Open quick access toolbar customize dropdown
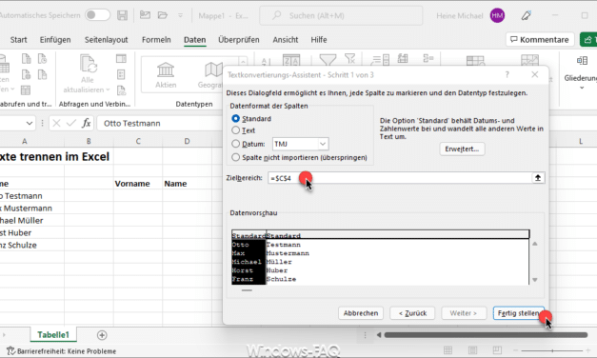The image size is (597, 358). point(180,15)
